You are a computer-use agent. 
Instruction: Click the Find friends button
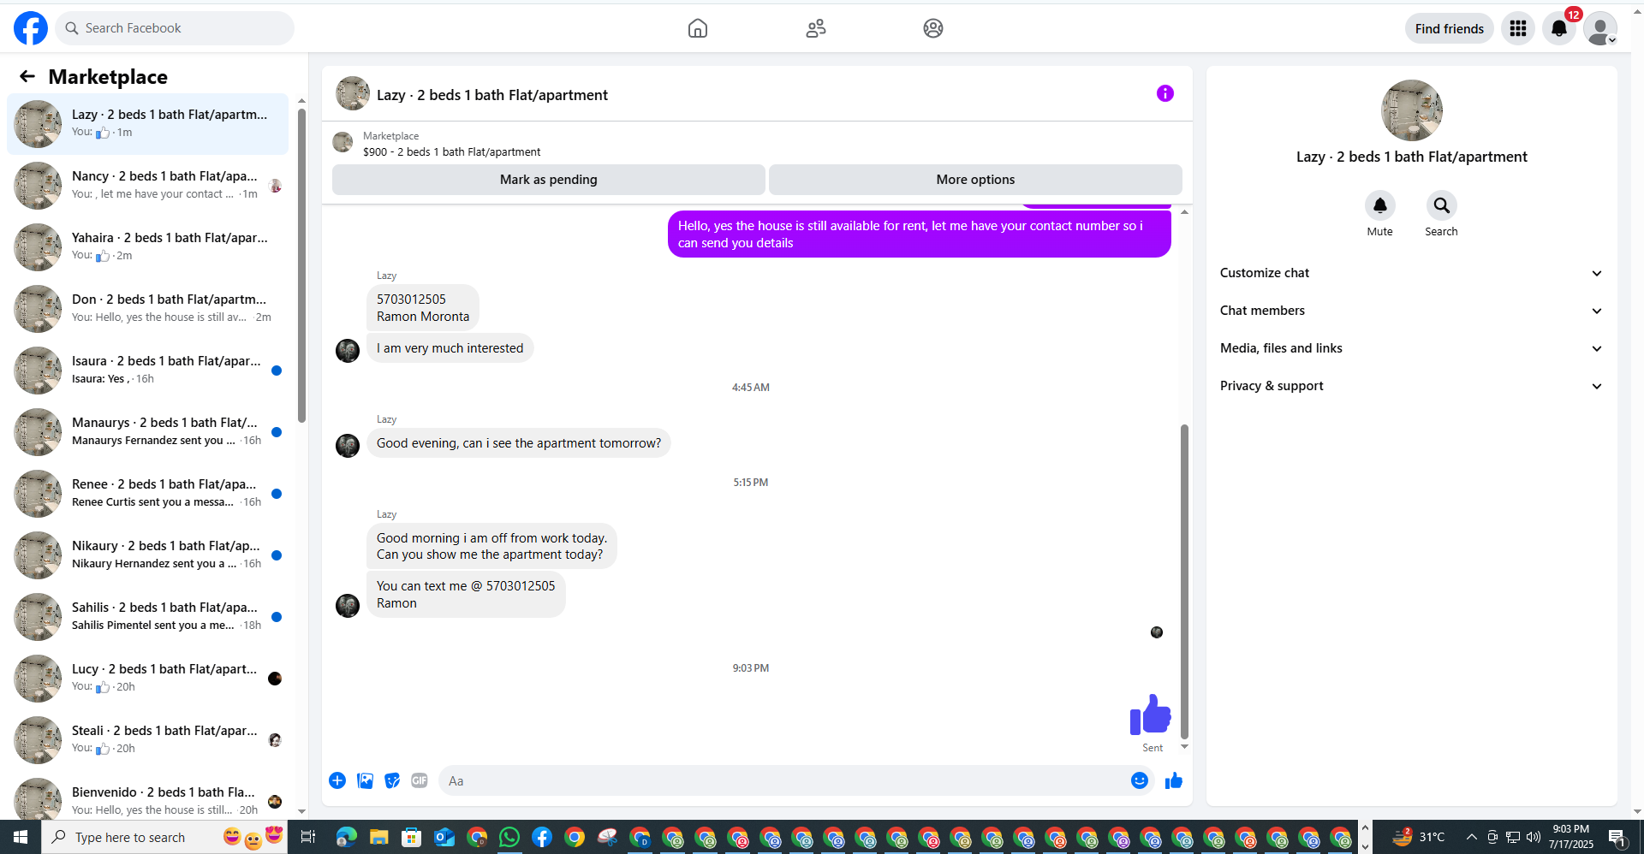[1450, 28]
